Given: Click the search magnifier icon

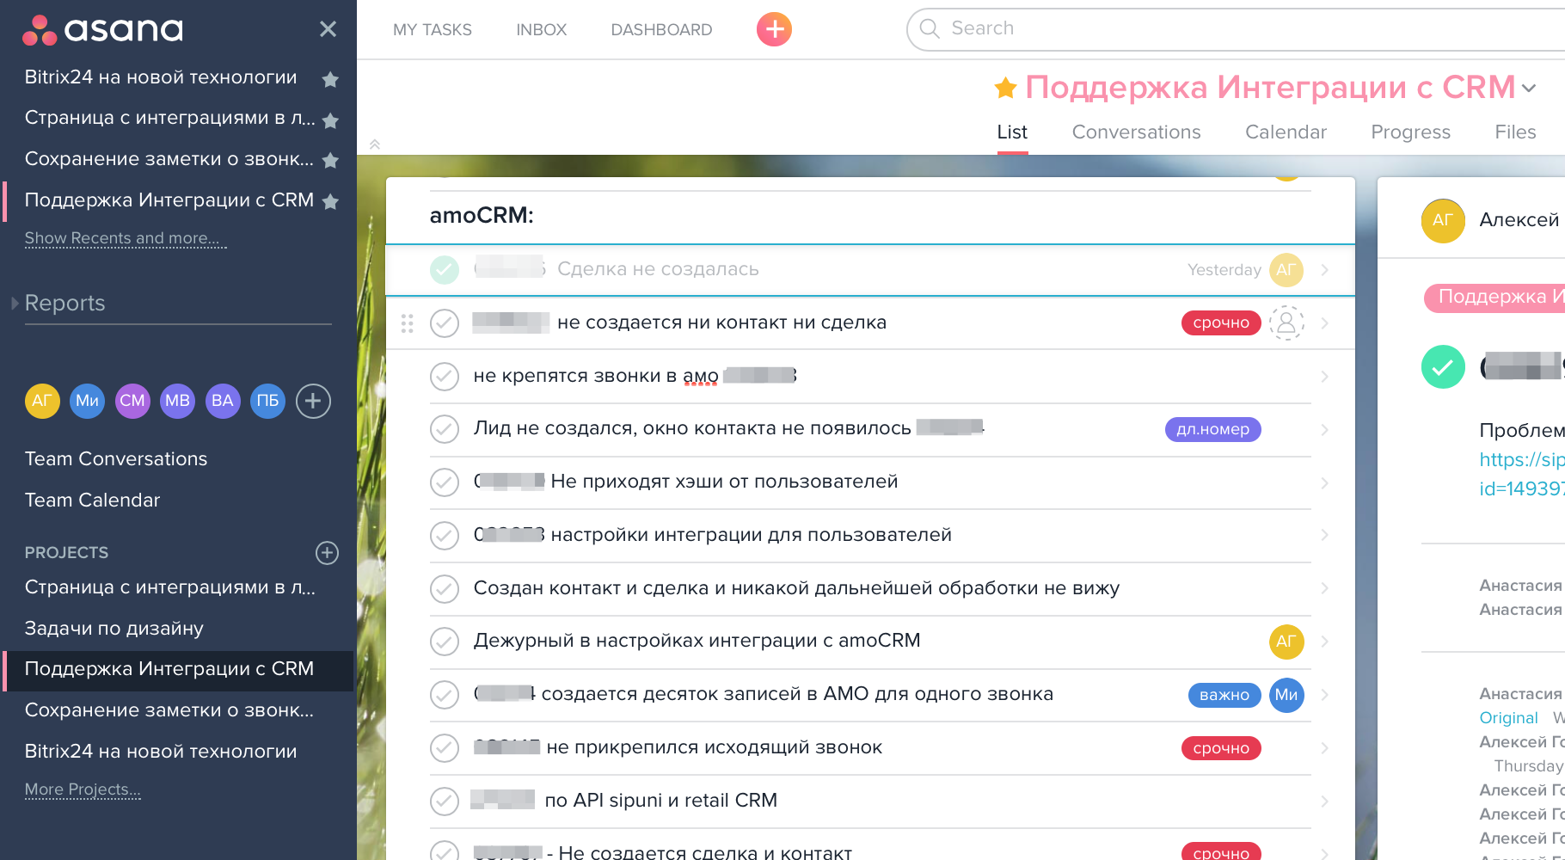Looking at the screenshot, I should [x=929, y=28].
